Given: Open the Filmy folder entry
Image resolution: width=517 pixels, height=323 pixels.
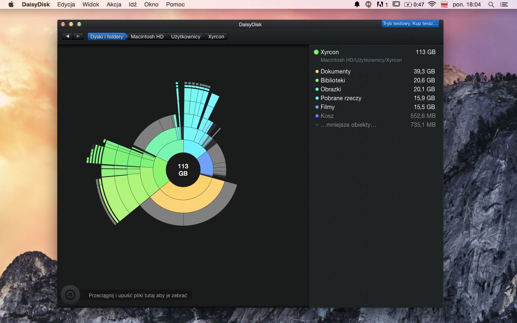Looking at the screenshot, I should tap(375, 107).
